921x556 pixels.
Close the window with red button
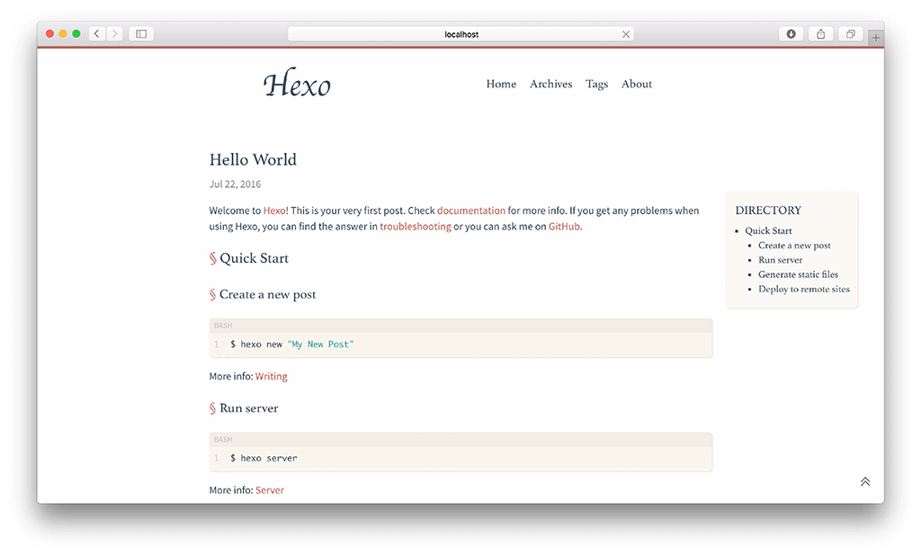pyautogui.click(x=50, y=33)
